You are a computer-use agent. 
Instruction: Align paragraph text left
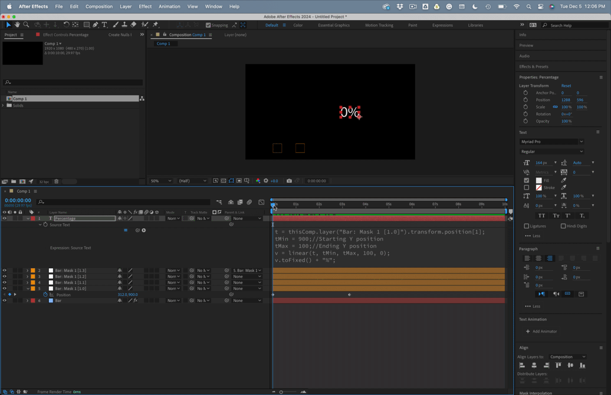coord(527,258)
